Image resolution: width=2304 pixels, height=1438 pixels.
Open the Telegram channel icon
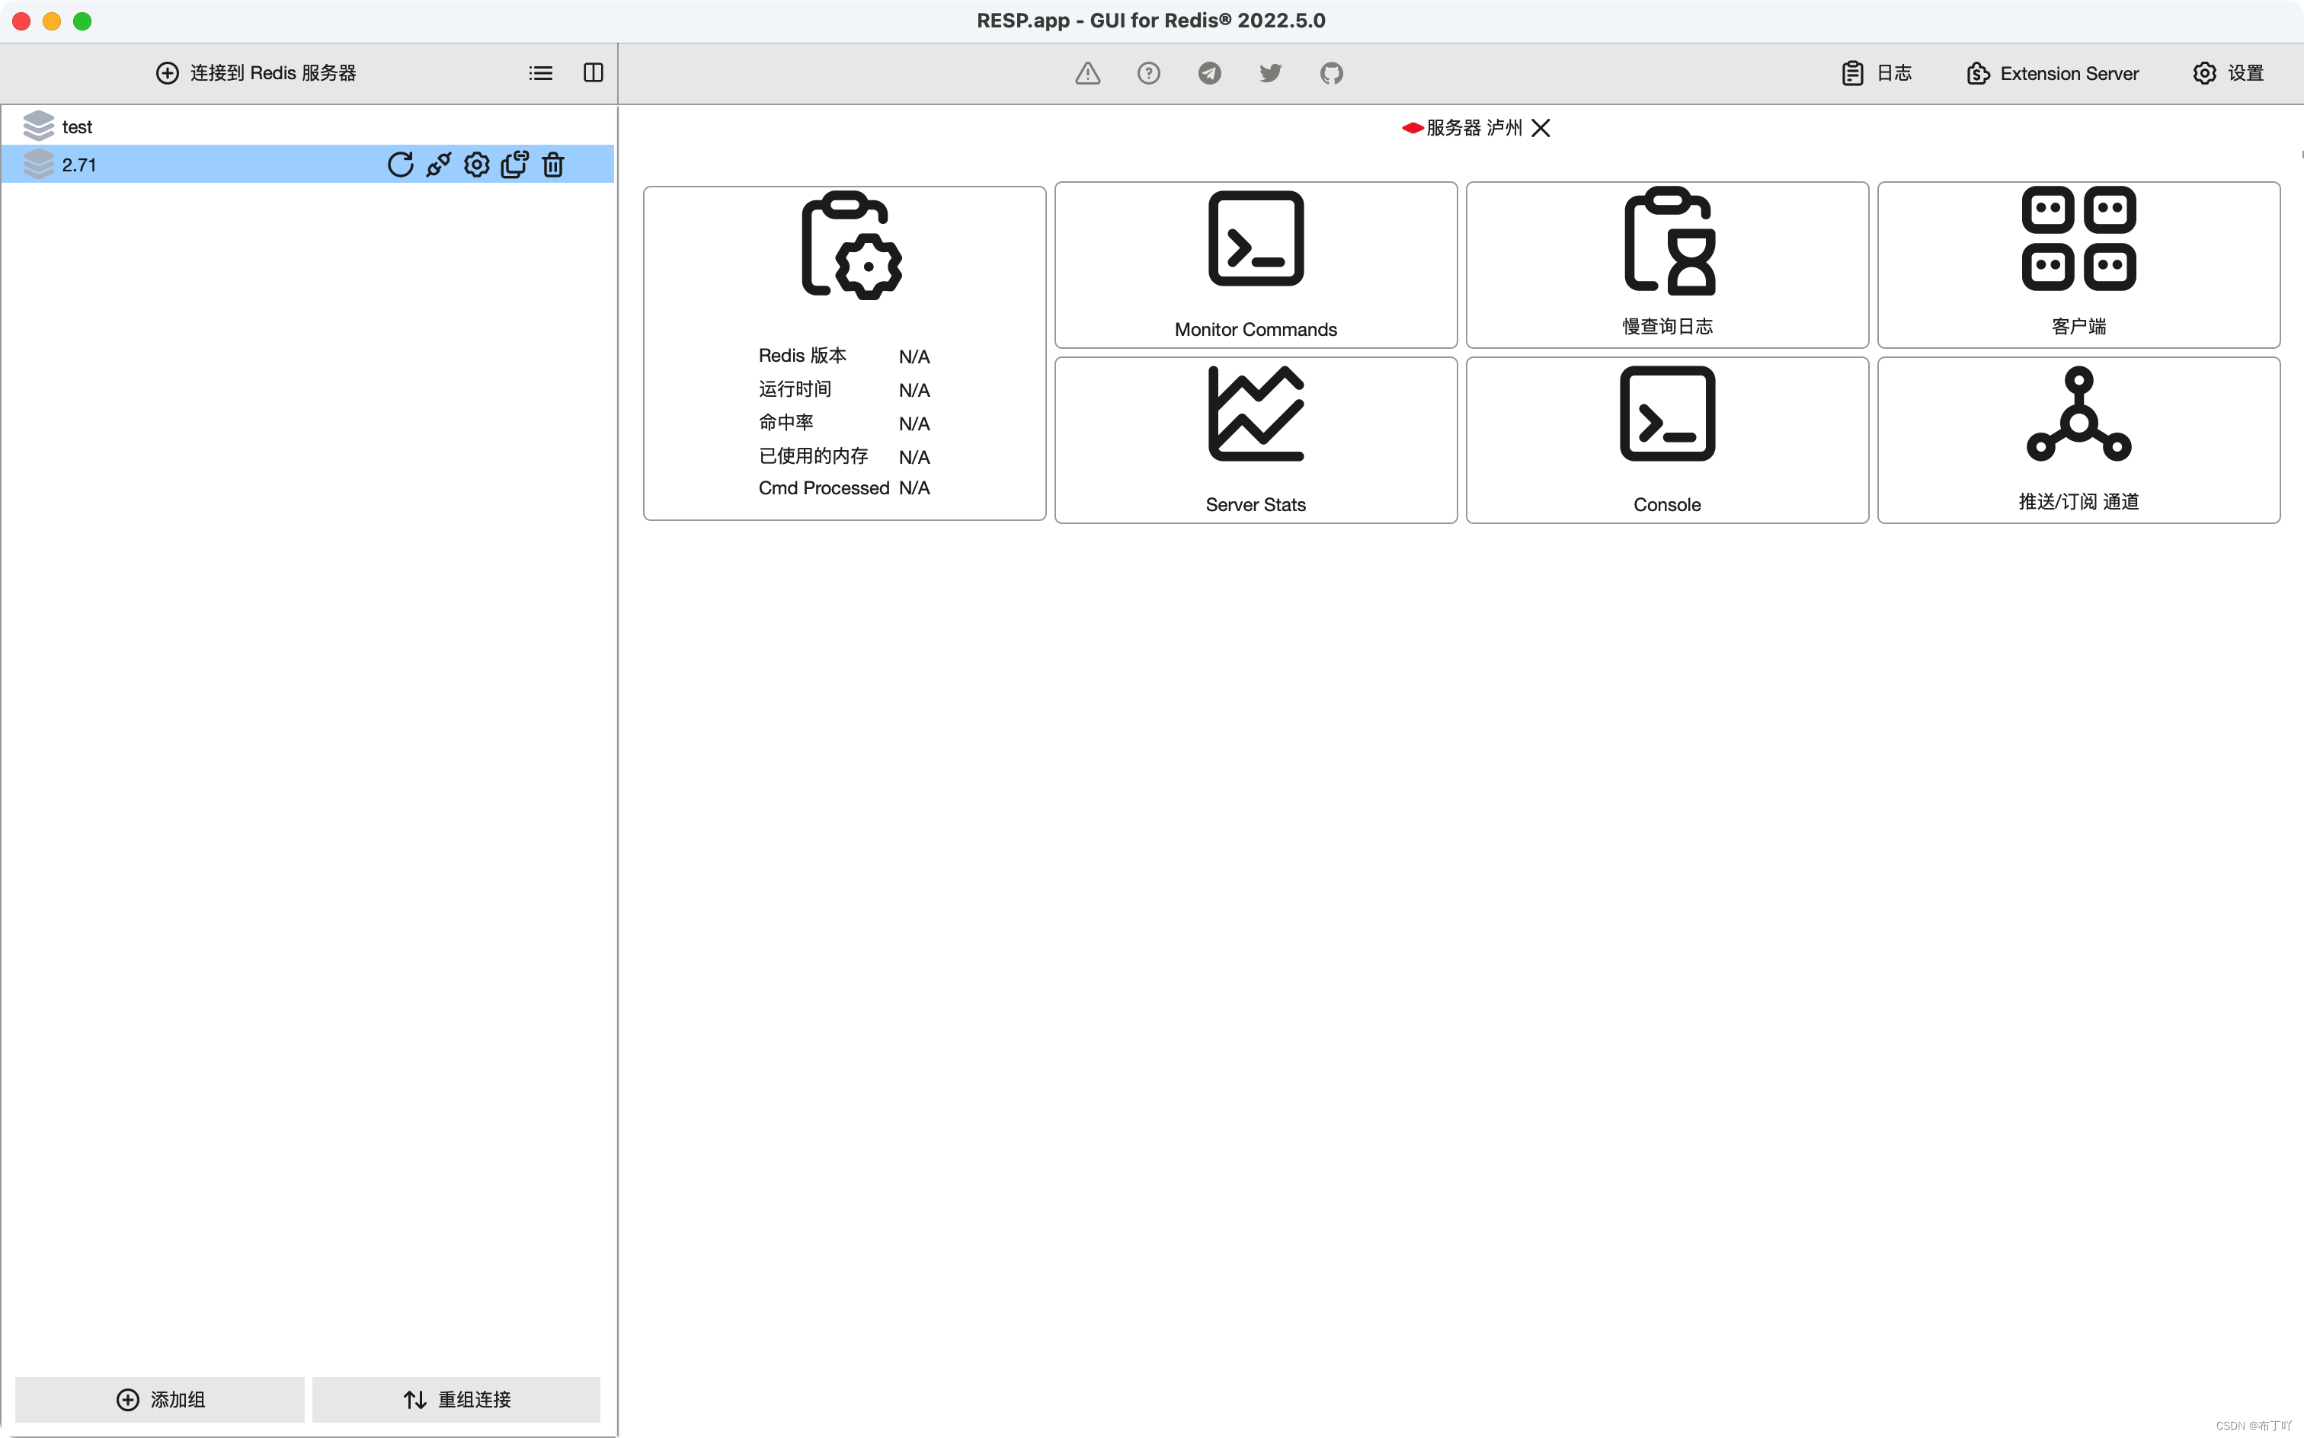tap(1209, 73)
